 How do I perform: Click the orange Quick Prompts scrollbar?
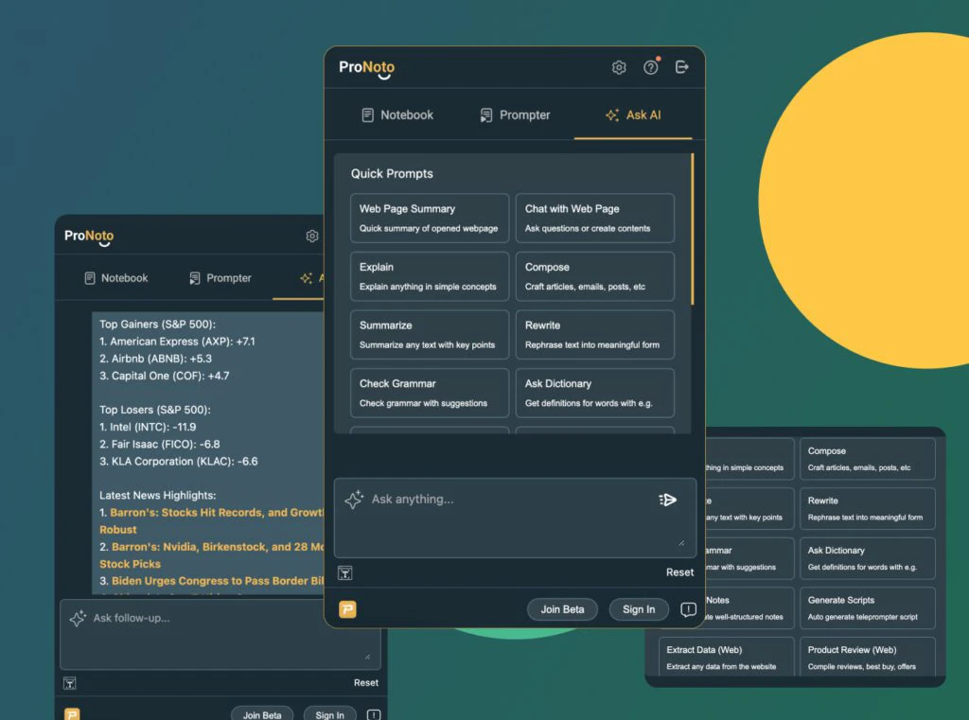pyautogui.click(x=693, y=229)
